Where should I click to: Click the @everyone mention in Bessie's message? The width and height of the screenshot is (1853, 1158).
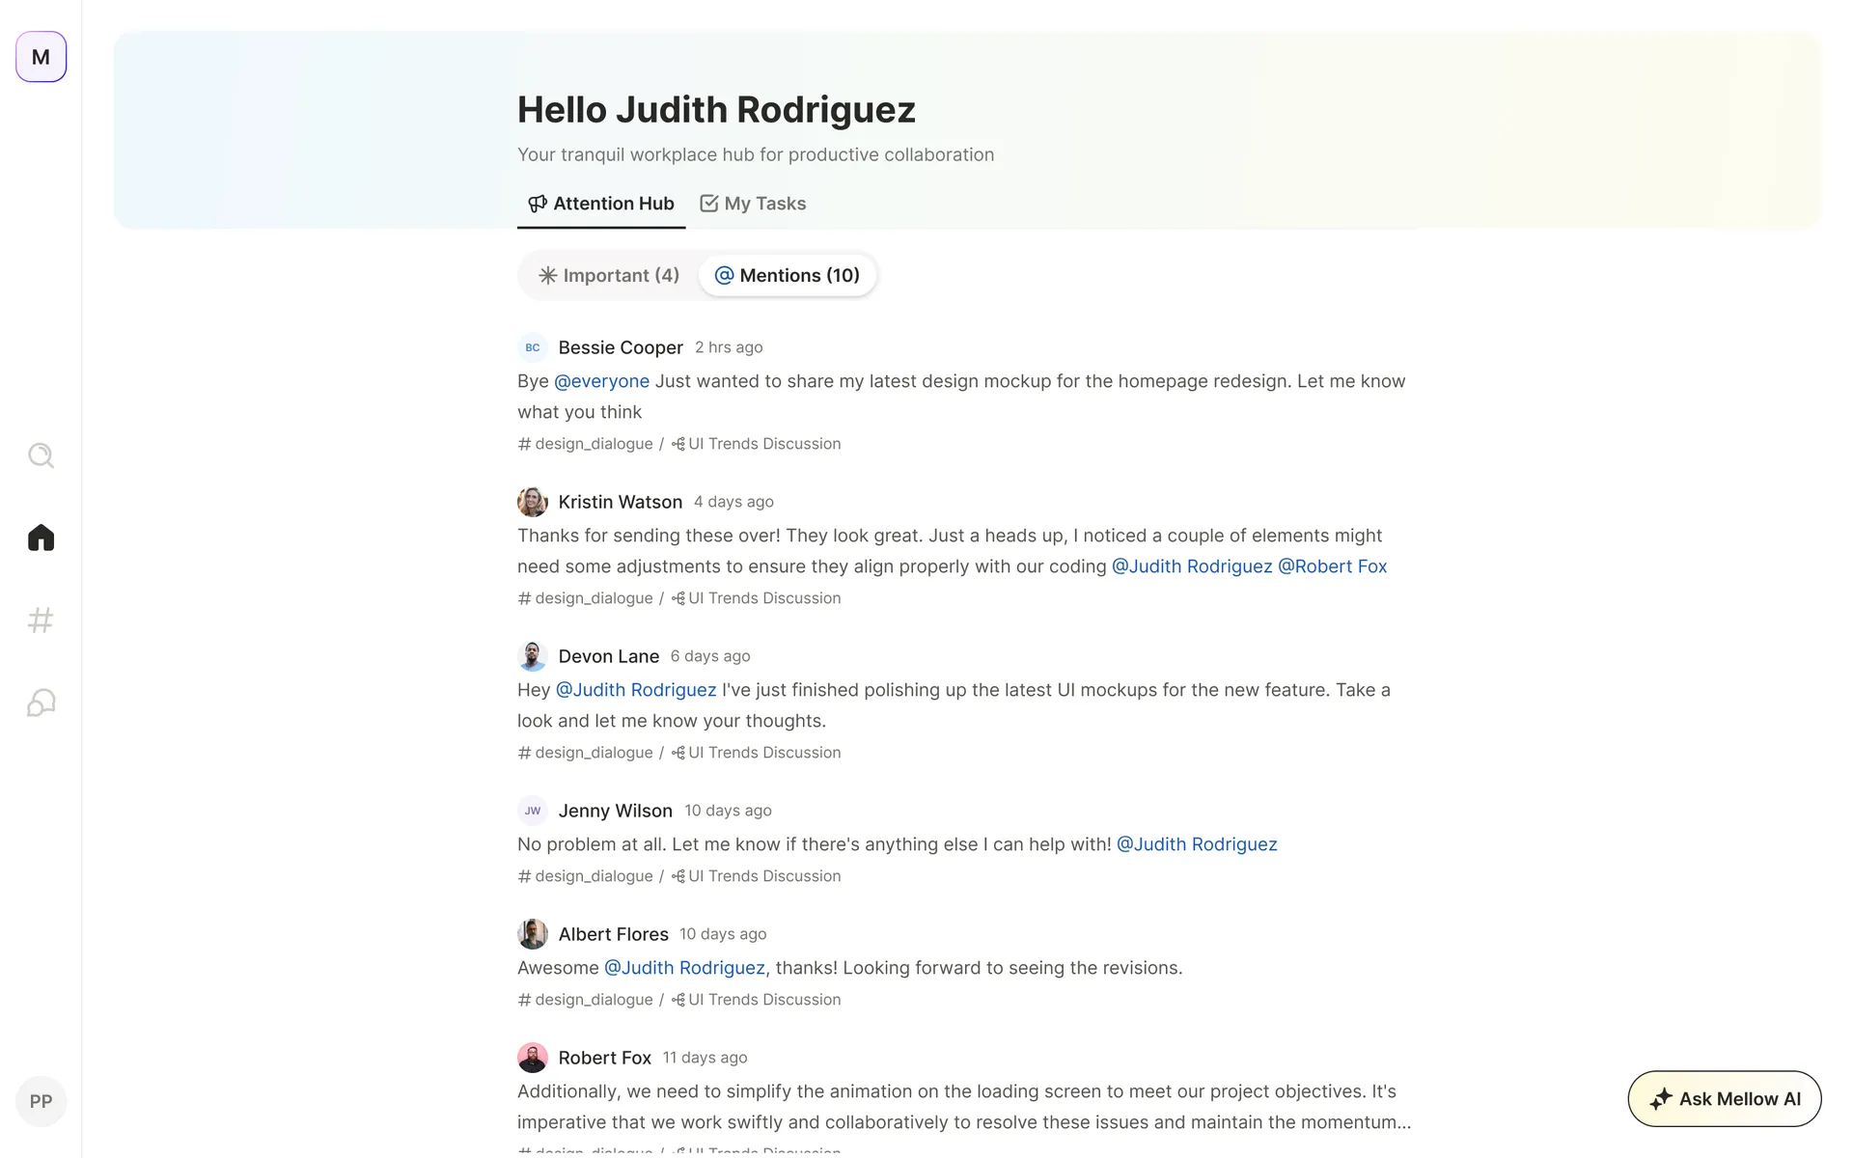[x=602, y=381]
